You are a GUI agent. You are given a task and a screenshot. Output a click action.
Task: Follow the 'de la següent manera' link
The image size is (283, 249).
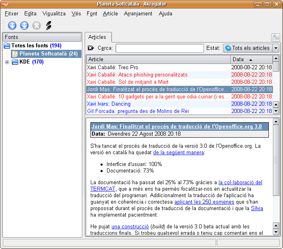point(178,153)
